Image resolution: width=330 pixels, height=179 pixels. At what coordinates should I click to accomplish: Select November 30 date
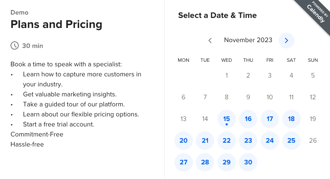[248, 162]
